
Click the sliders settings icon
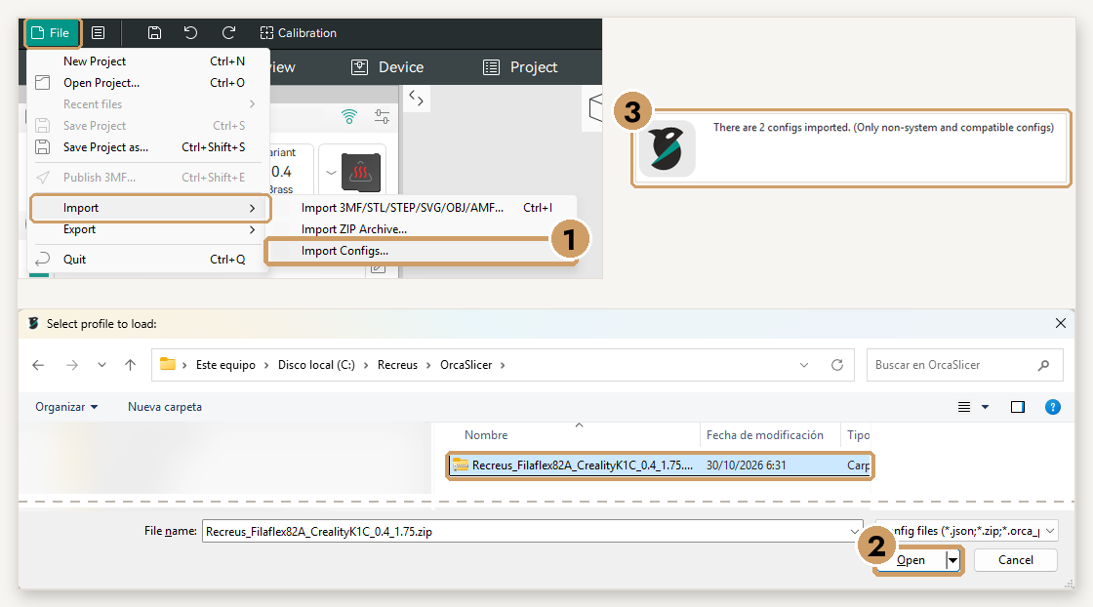[382, 116]
